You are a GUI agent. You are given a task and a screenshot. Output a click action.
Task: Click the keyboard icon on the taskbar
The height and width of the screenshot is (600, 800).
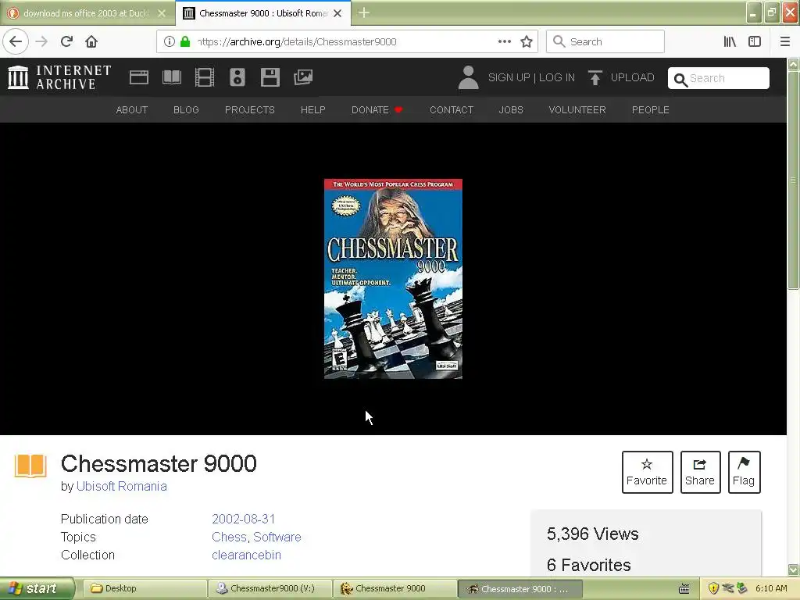684,589
